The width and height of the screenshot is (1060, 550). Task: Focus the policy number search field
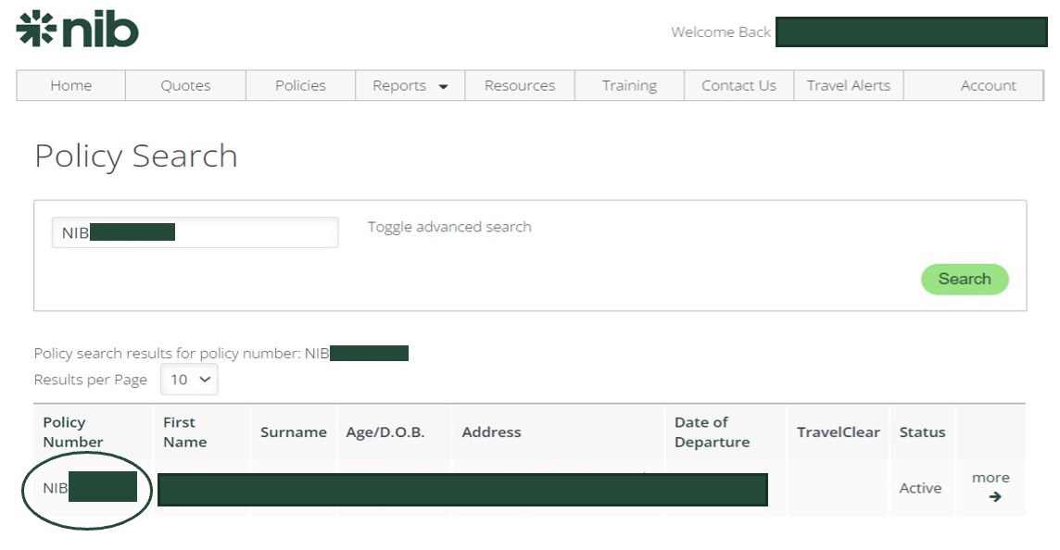pyautogui.click(x=195, y=232)
